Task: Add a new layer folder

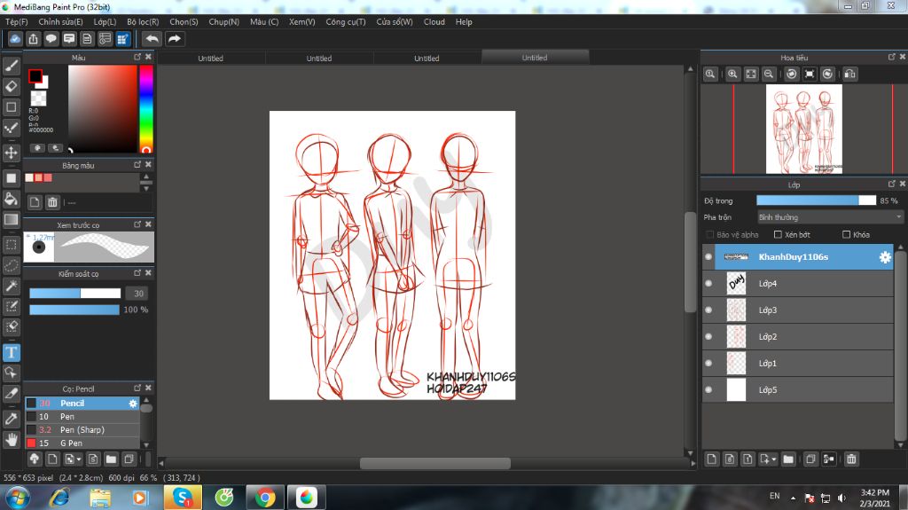Action: [x=788, y=459]
